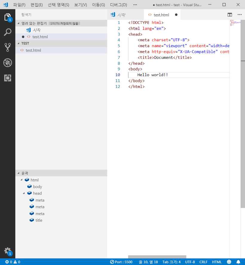
Task: Change encoding via UTF-8 status item
Action: point(190,262)
